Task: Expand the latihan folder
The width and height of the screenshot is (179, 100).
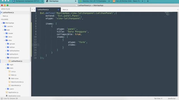Action: (x=6, y=47)
